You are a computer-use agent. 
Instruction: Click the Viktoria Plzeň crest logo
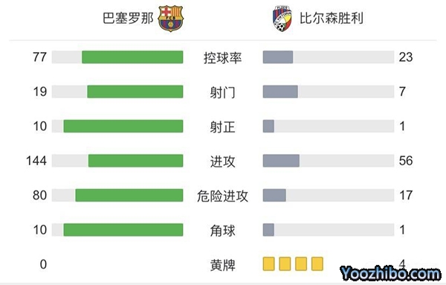click(x=282, y=18)
